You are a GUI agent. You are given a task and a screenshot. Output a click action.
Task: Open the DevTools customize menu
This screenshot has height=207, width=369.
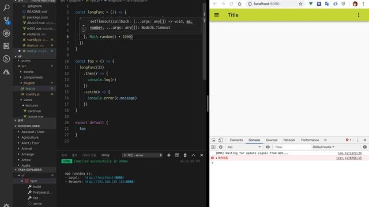pyautogui.click(x=357, y=140)
